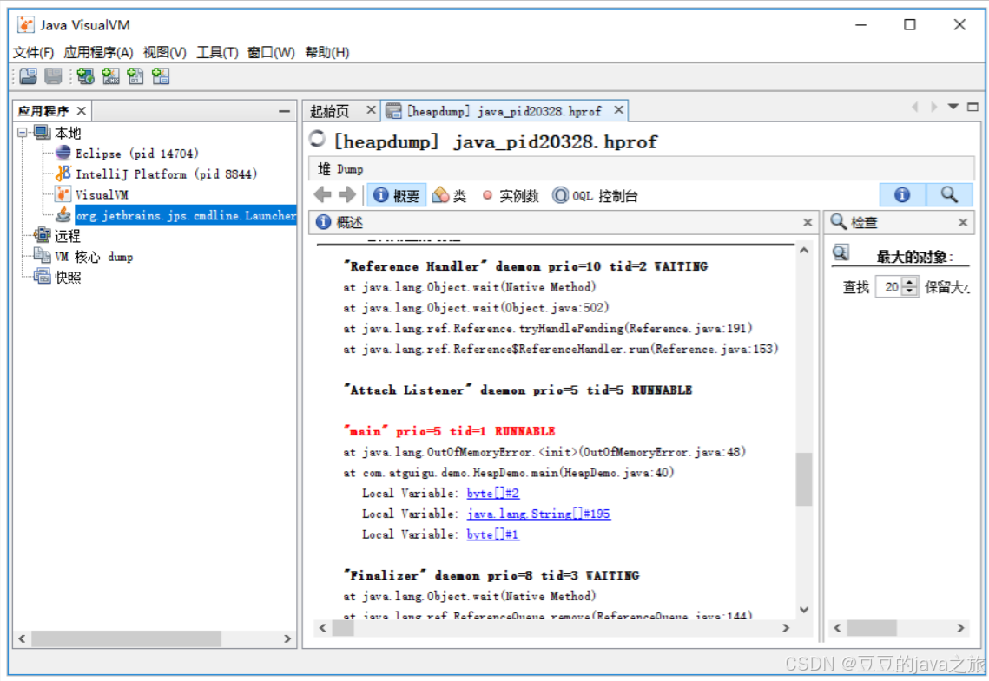Close the 应用程序 panel tab
This screenshot has width=989, height=681.
82,111
